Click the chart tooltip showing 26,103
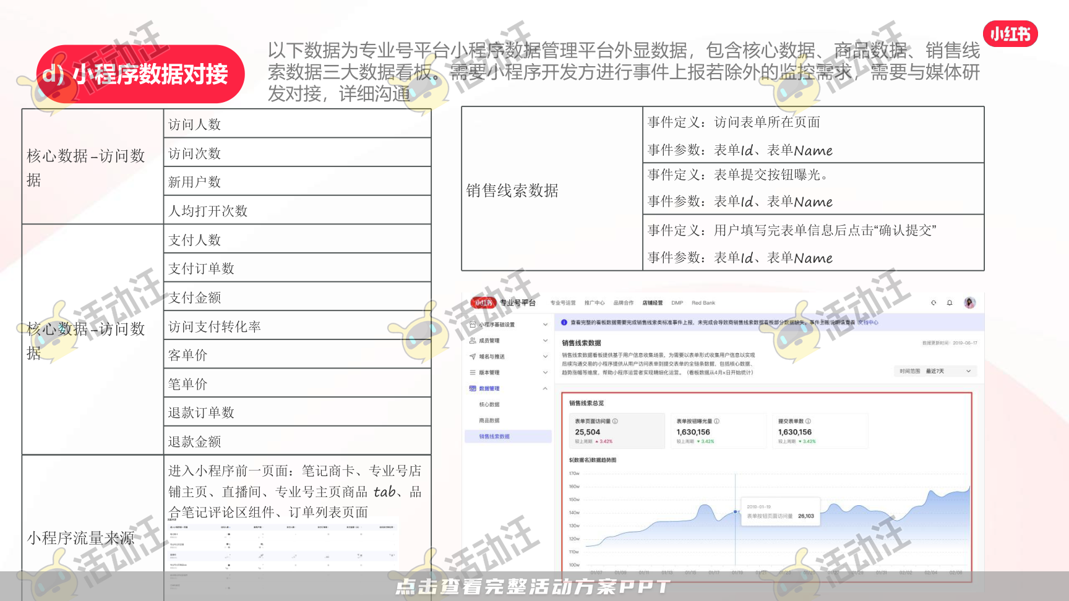The width and height of the screenshot is (1069, 601). coord(781,511)
